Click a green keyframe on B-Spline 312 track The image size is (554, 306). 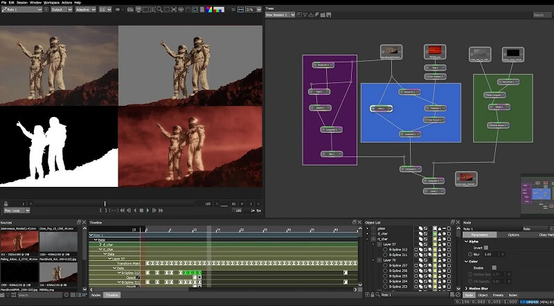pyautogui.click(x=190, y=273)
